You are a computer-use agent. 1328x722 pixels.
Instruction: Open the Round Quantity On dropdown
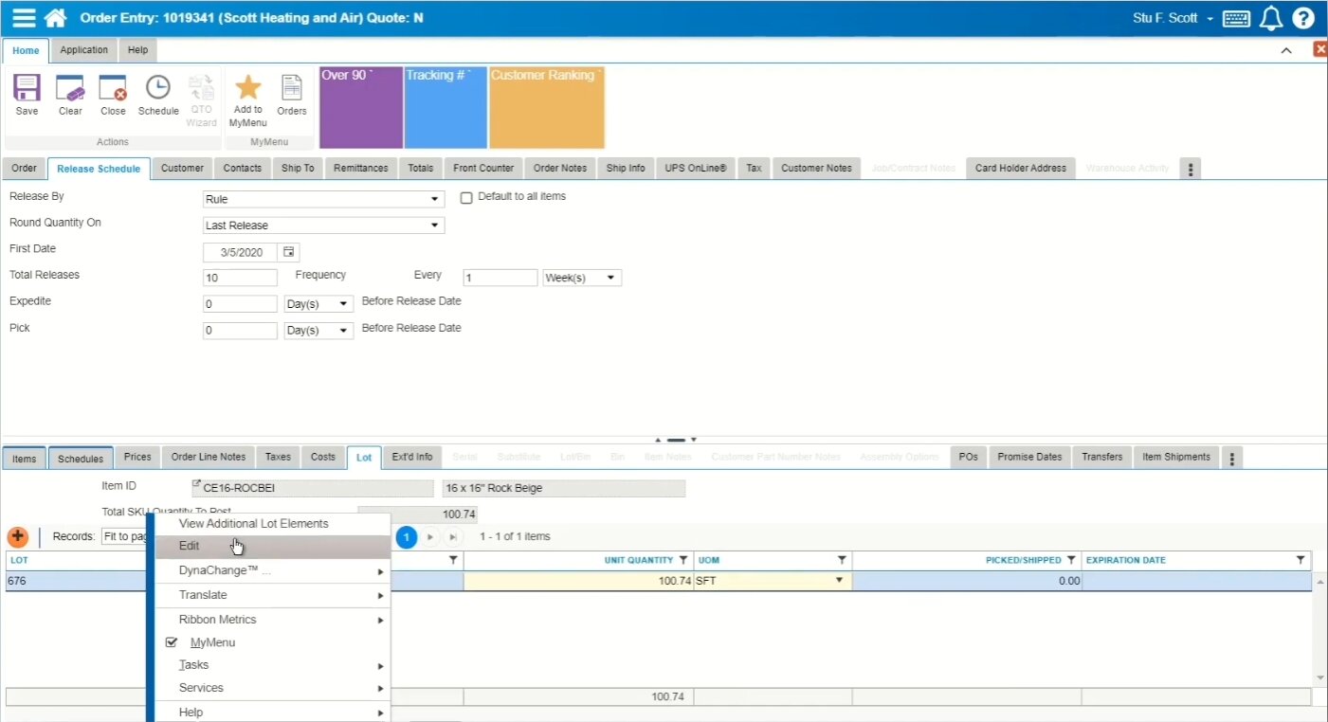(x=323, y=226)
